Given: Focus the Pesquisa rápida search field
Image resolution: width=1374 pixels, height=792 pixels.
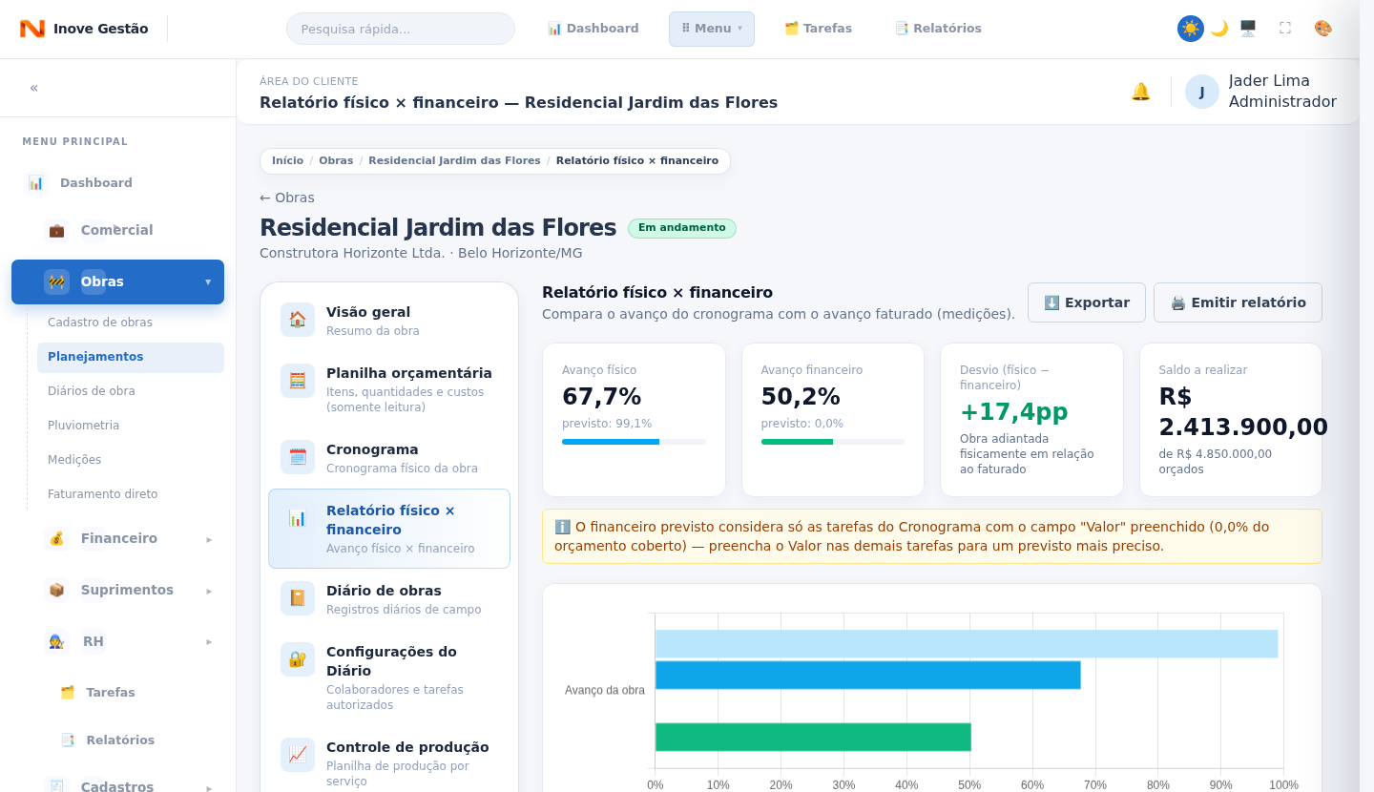Looking at the screenshot, I should click(401, 29).
